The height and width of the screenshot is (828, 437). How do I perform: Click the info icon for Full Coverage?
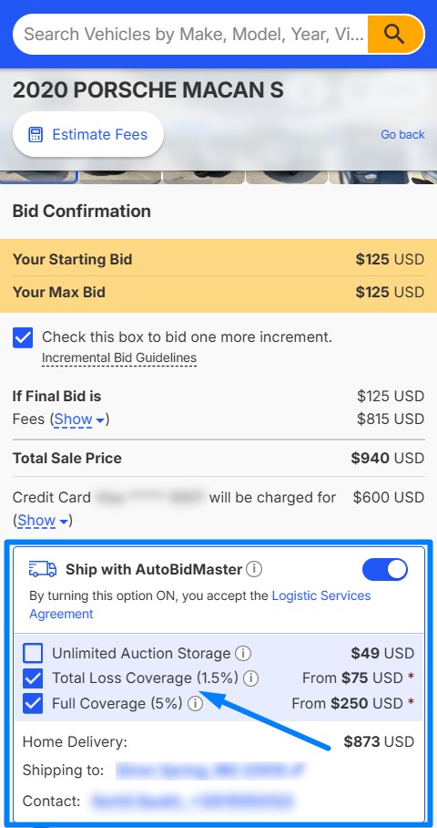tap(195, 703)
